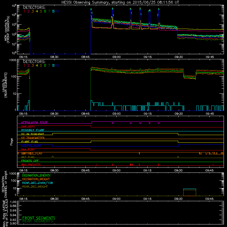The width and height of the screenshot is (227, 227).
Task: Click the REAR SEGMENTS livetime legend
Action: 38,221
